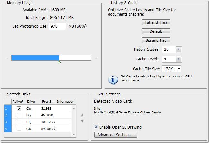The height and width of the screenshot is (143, 209).
Task: Click the G:\ drive label
Action: [x=29, y=129]
